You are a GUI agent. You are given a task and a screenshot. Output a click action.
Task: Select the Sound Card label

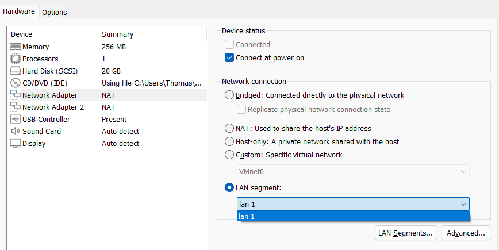[41, 132]
